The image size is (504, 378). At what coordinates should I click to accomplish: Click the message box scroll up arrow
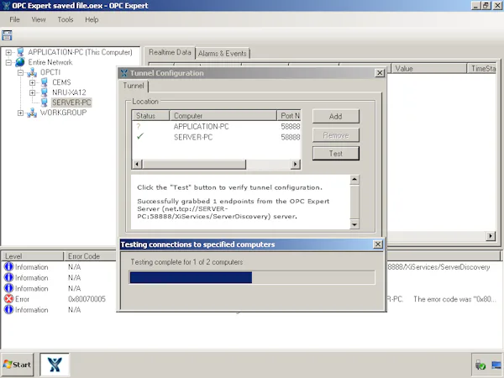pyautogui.click(x=354, y=180)
